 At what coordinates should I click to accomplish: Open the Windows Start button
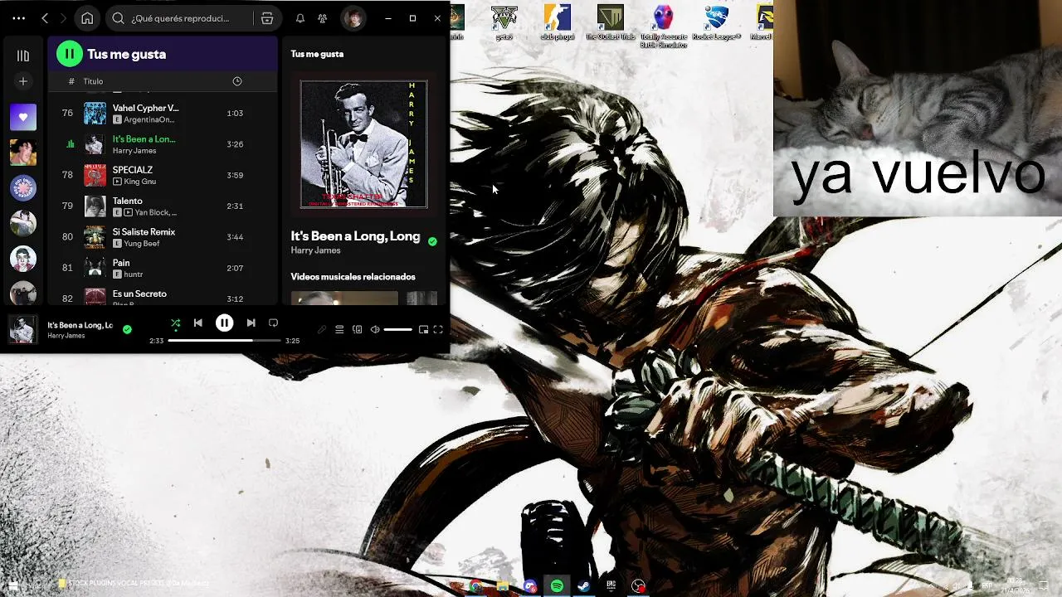click(x=12, y=585)
